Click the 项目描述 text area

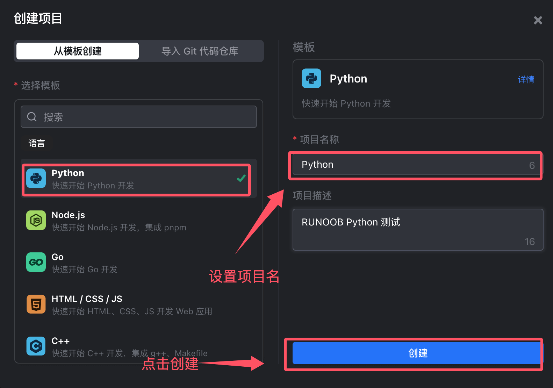pos(418,230)
